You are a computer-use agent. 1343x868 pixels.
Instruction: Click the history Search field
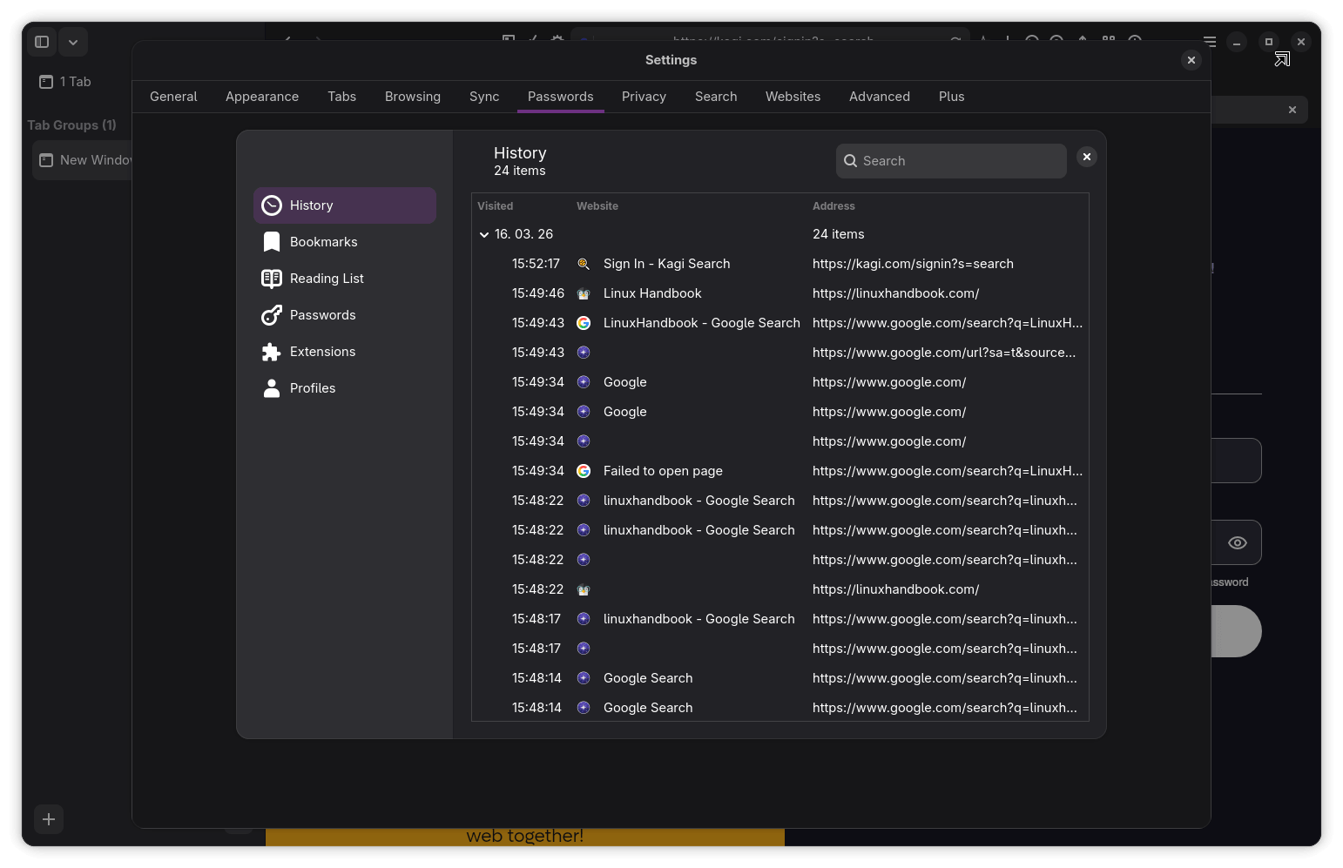[951, 161]
